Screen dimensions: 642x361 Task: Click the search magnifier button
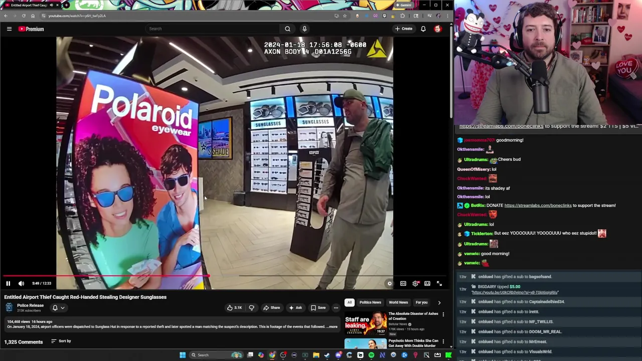[x=287, y=29]
